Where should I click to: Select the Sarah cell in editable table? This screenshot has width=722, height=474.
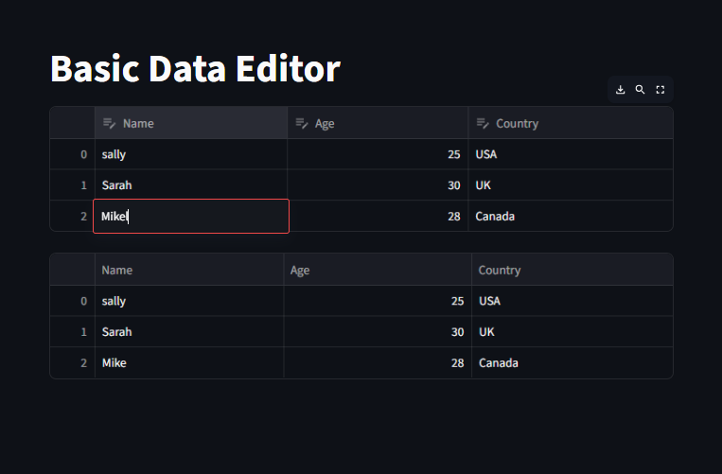[x=191, y=185]
